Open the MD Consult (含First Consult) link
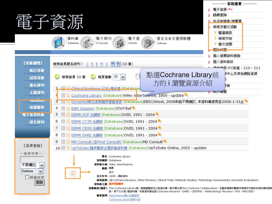This screenshot has width=272, height=204. coord(96,142)
